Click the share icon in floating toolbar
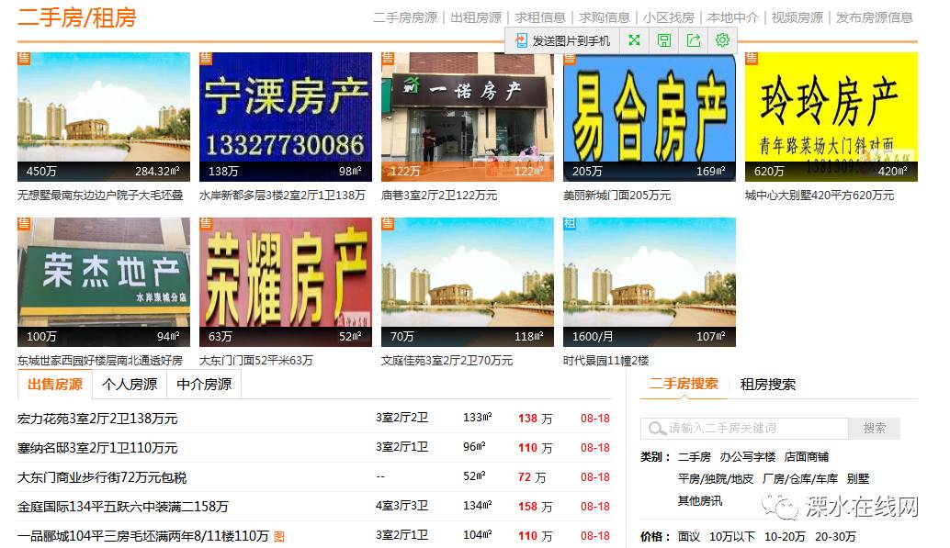Screen dimensions: 950x548 (693, 40)
